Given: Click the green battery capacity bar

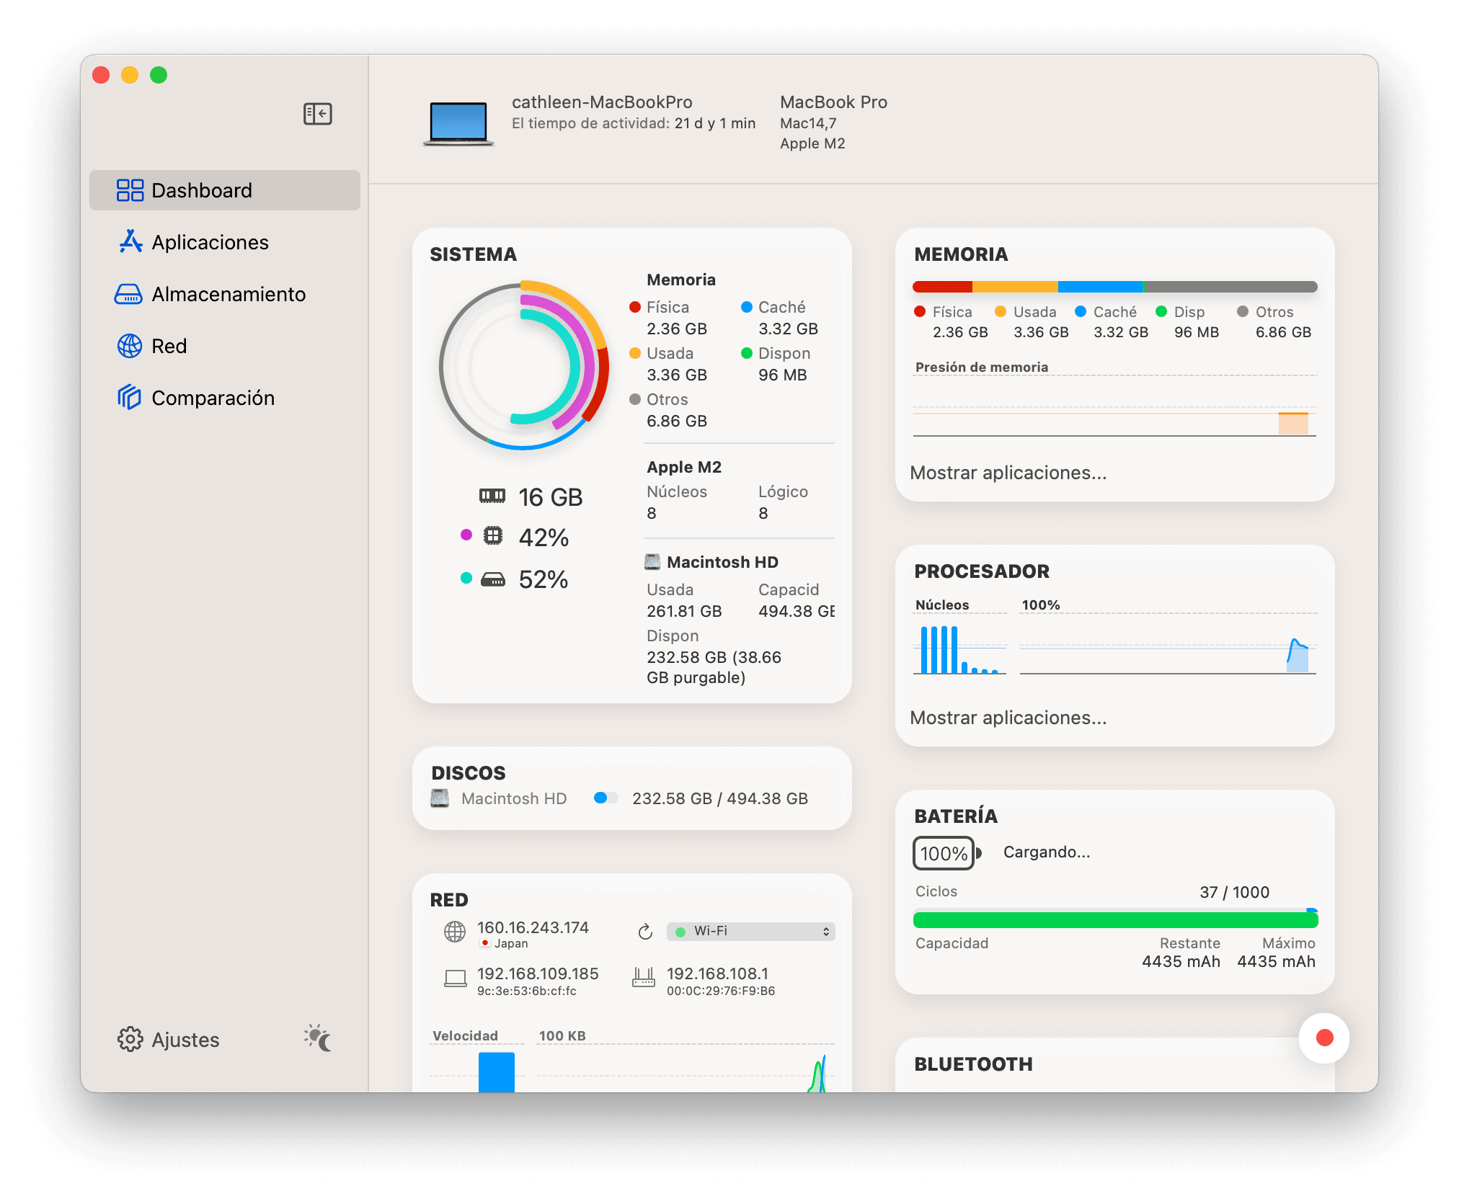Looking at the screenshot, I should pyautogui.click(x=1115, y=919).
